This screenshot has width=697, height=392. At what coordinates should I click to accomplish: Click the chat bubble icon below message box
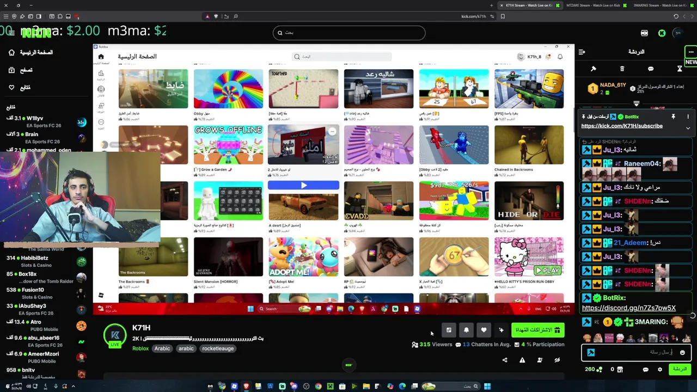(646, 370)
